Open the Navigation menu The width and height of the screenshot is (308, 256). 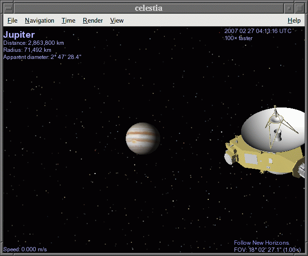pyautogui.click(x=40, y=20)
